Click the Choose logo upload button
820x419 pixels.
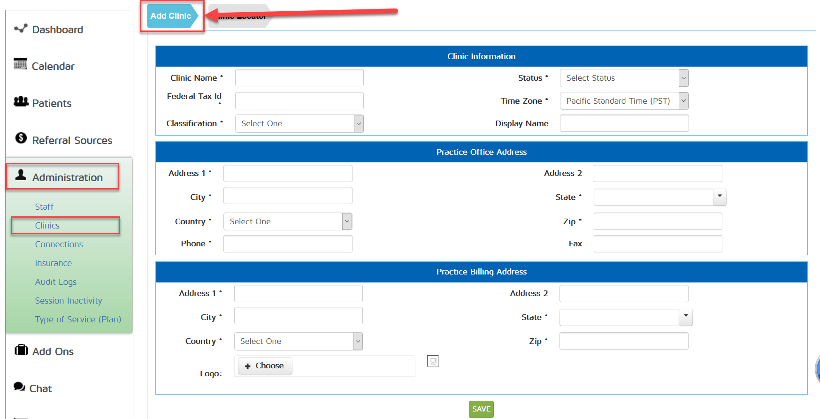265,366
